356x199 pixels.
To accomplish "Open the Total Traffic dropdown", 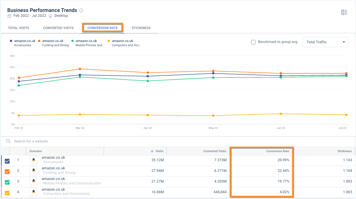I will click(x=326, y=42).
